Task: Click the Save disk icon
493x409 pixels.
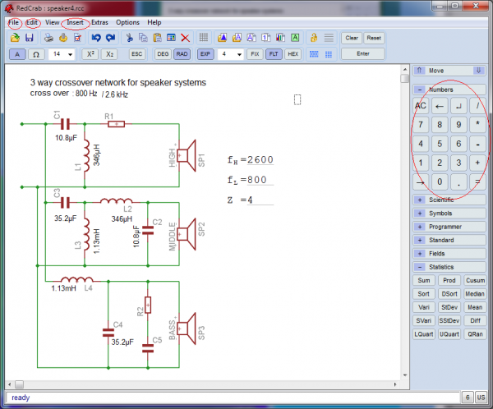Action: tap(30, 38)
